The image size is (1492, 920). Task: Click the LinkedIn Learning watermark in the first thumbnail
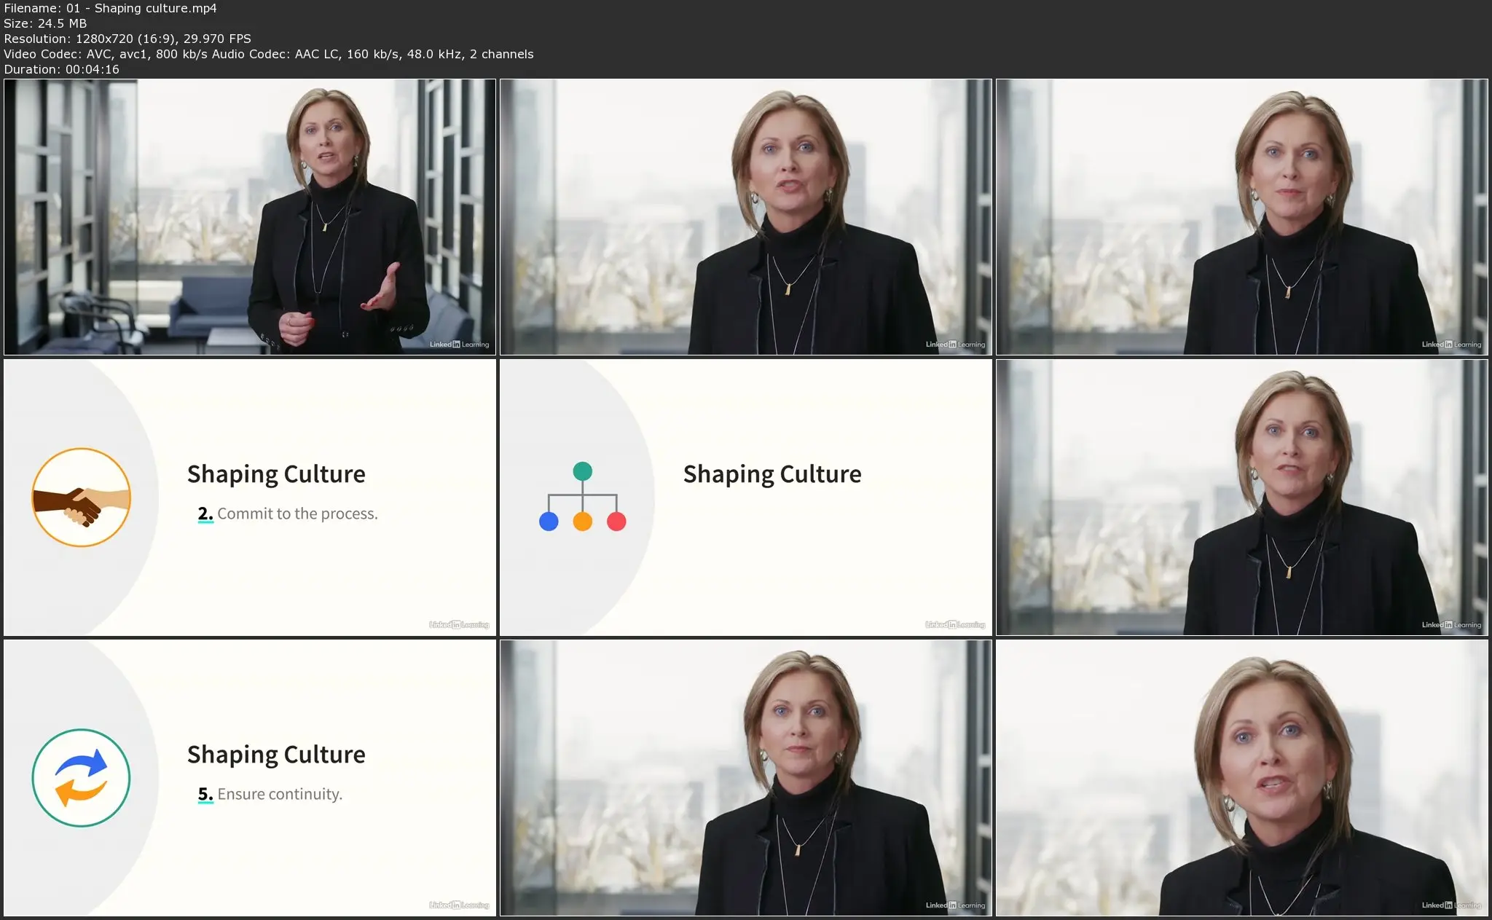pyautogui.click(x=459, y=345)
